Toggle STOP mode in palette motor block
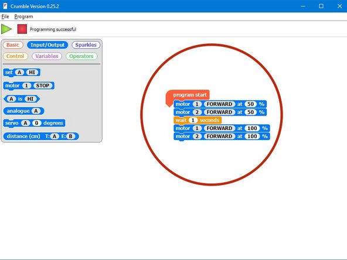347x260 pixels. 42,85
